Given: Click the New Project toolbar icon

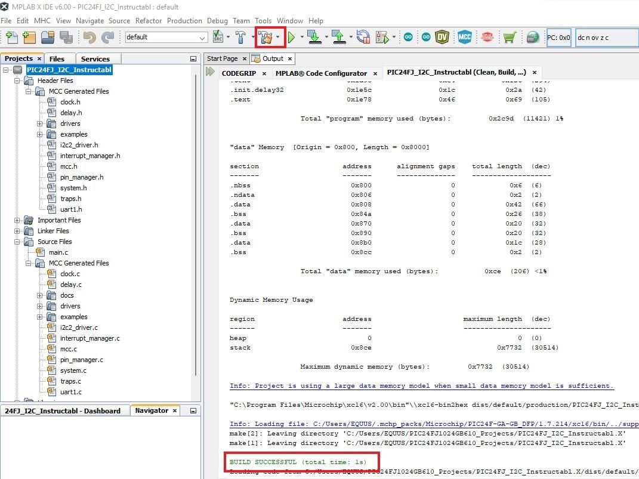Looking at the screenshot, I should click(29, 38).
